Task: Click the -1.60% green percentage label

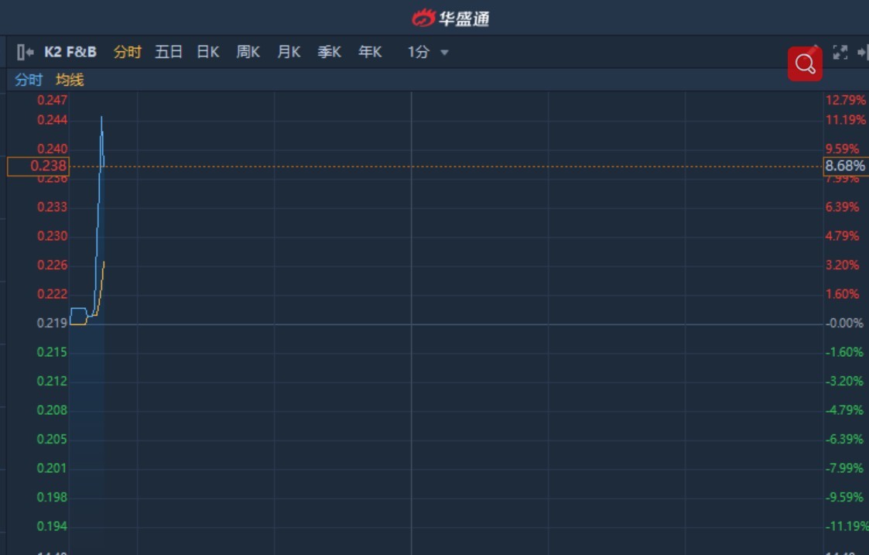Action: click(844, 352)
